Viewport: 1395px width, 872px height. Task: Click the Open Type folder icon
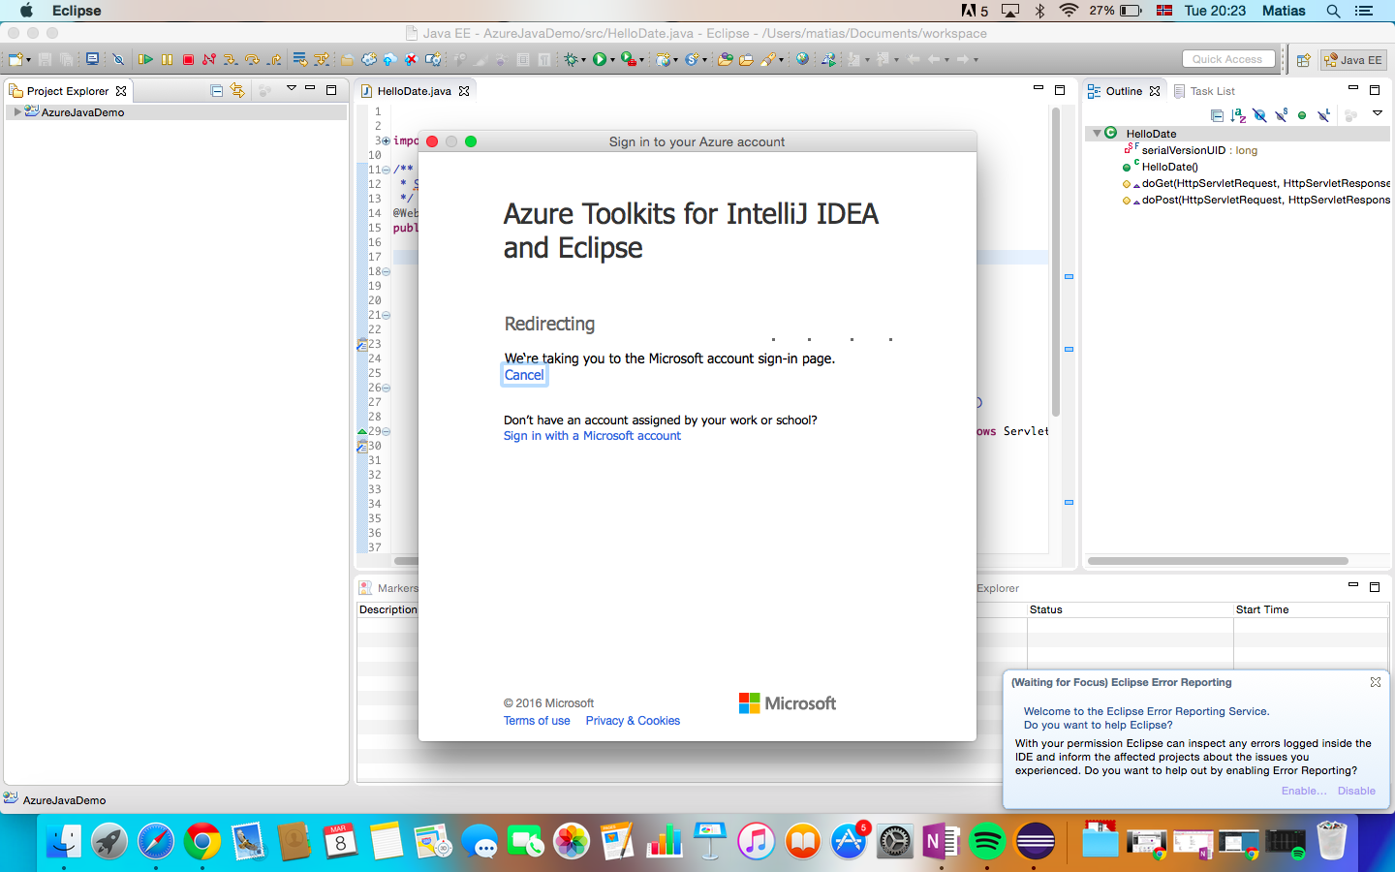725,59
